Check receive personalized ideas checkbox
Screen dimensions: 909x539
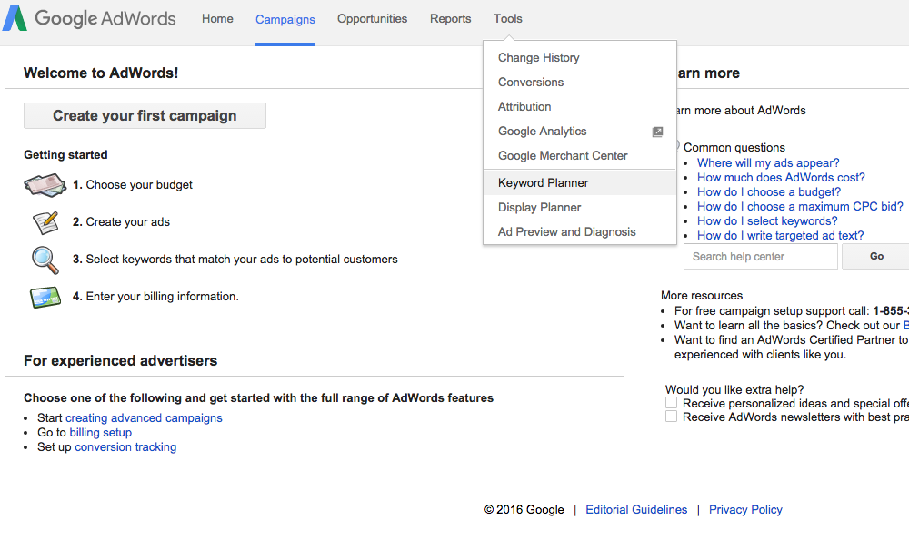672,403
